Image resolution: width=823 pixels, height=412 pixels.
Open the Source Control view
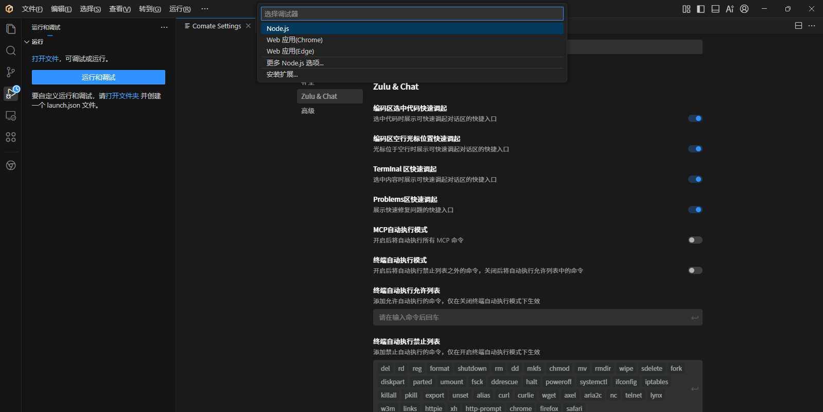11,72
